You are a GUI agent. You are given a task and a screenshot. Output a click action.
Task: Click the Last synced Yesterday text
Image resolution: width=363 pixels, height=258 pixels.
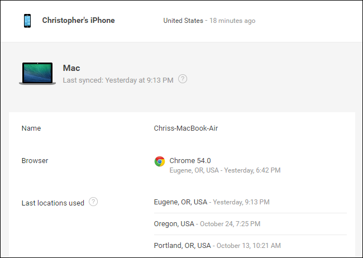point(118,80)
